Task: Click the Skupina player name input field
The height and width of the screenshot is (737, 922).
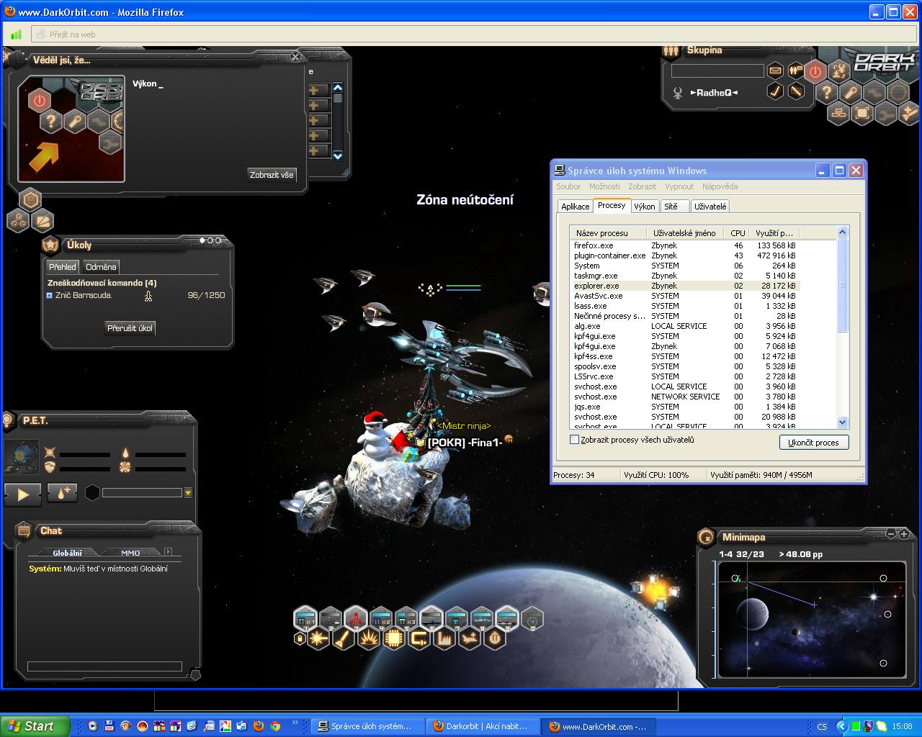Action: 717,71
